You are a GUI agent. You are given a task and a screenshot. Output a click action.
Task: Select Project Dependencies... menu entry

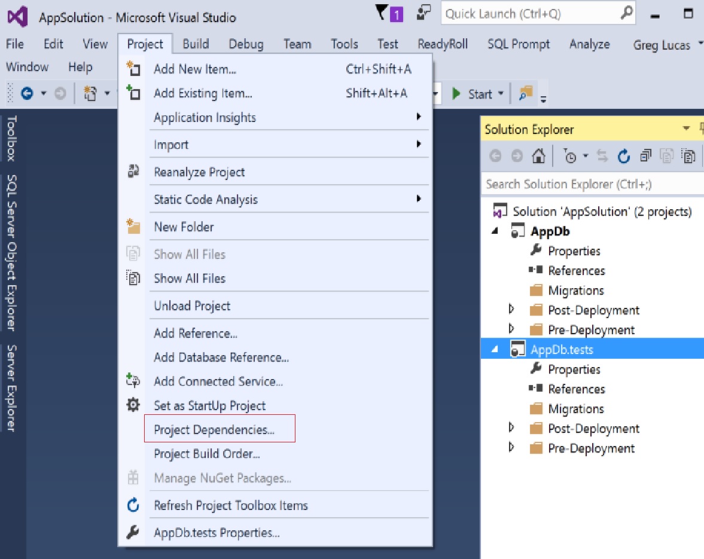point(214,430)
